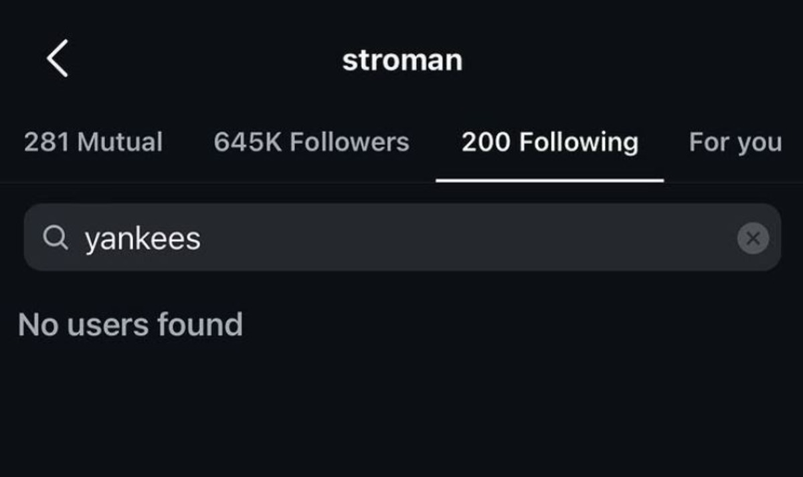Tap the number 281 in Mutual tab
Screen dimensions: 803x477
click(47, 142)
